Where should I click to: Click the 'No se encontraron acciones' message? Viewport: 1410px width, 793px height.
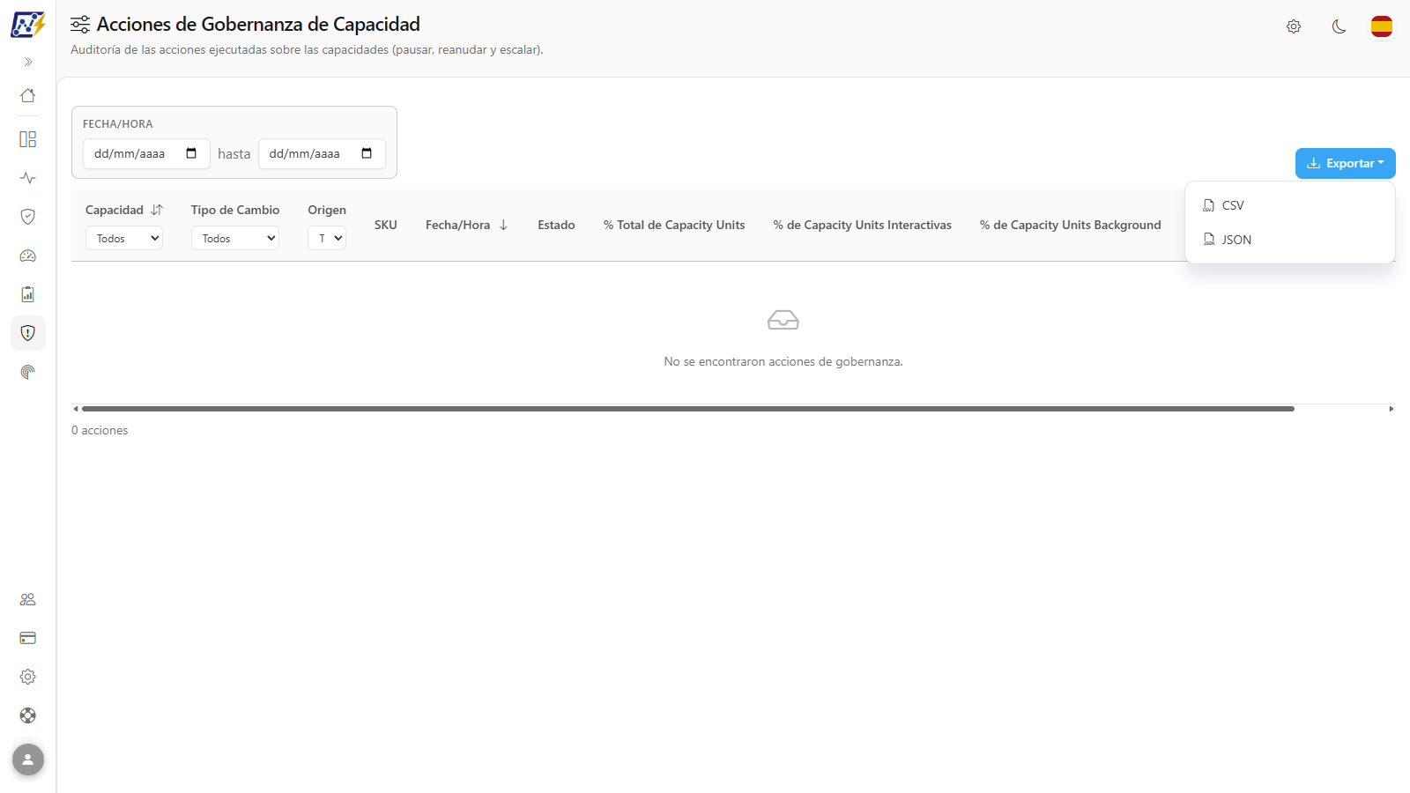point(783,361)
